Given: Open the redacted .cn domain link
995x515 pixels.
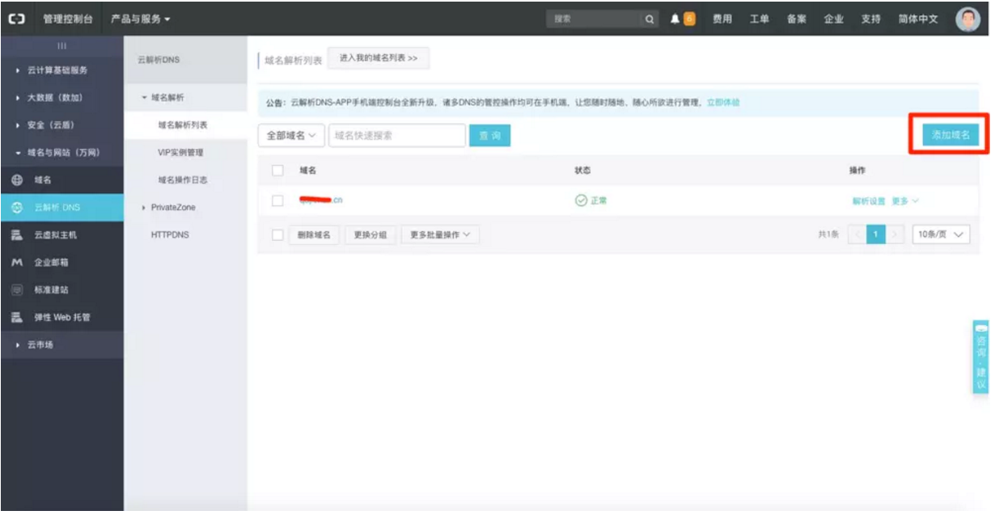Looking at the screenshot, I should tap(321, 201).
